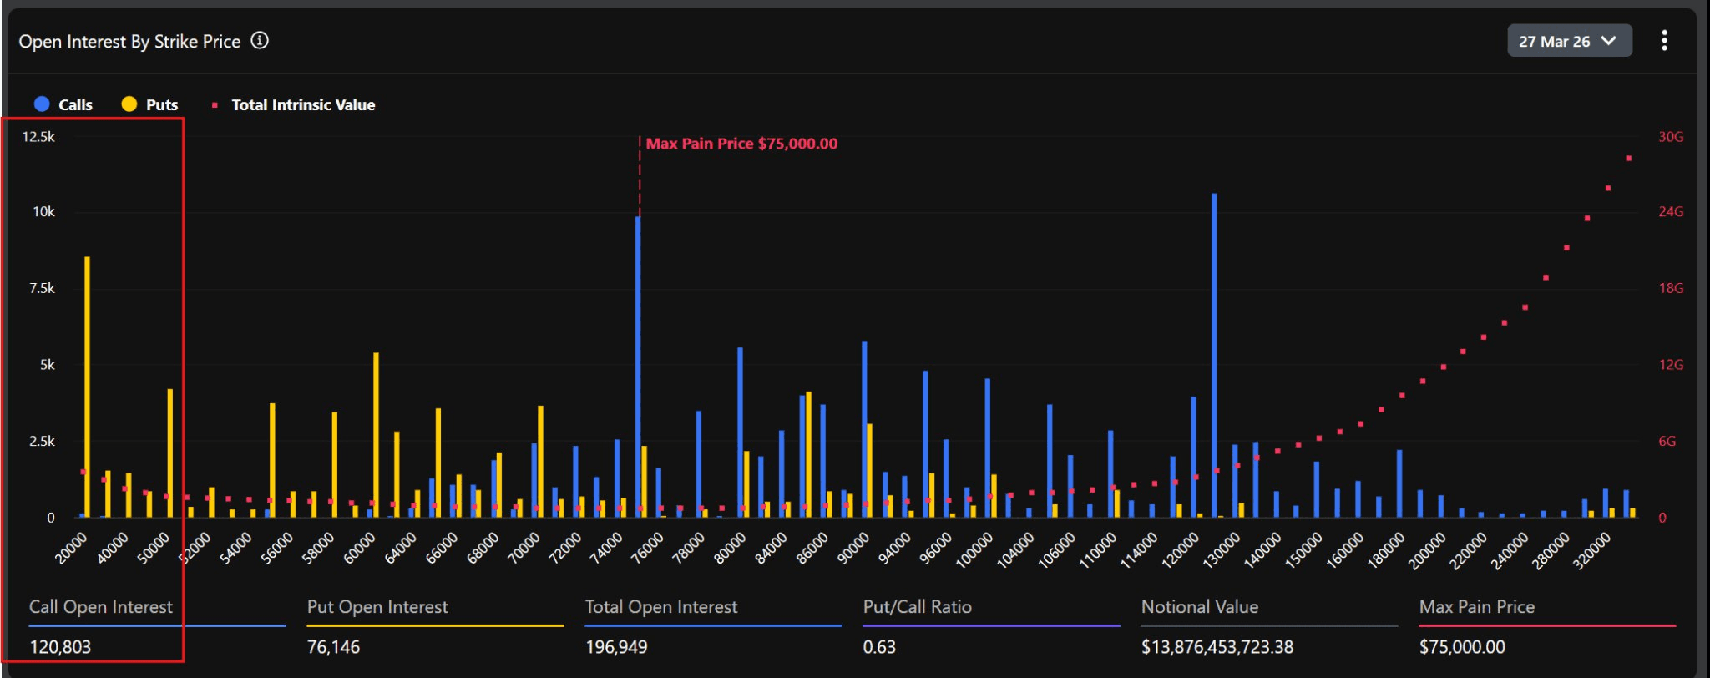Click the Open Interest By Strike Price title
1710x678 pixels.
click(x=129, y=42)
